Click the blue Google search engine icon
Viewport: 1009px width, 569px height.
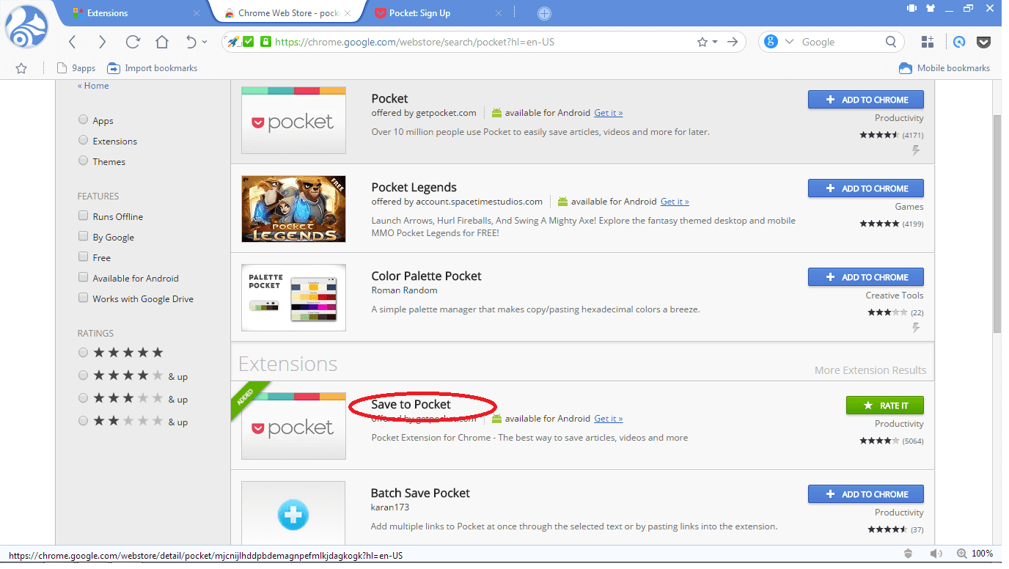(771, 42)
